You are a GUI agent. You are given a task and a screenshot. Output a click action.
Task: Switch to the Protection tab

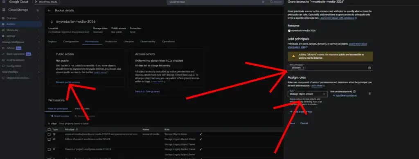click(x=111, y=42)
